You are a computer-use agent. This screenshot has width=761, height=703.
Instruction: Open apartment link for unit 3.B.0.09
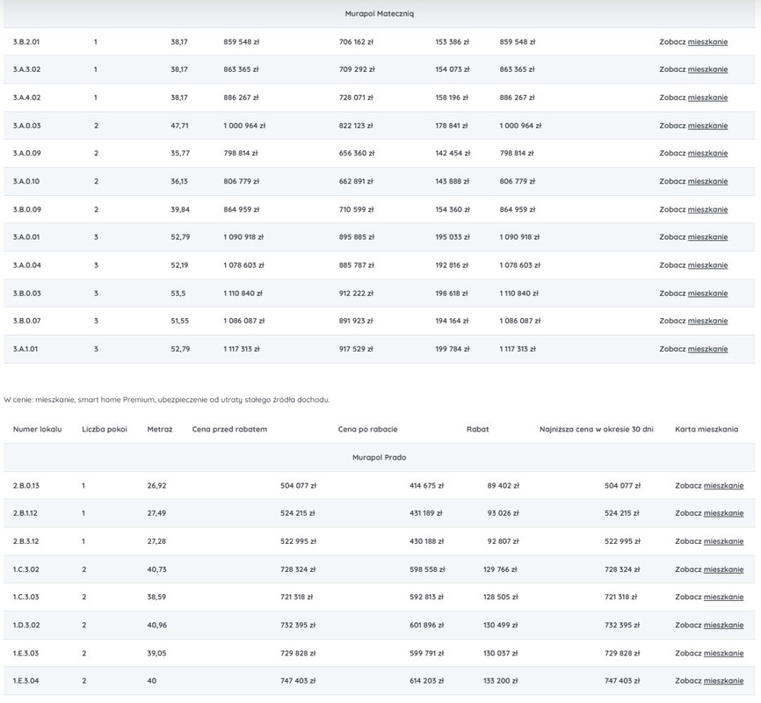tap(707, 210)
